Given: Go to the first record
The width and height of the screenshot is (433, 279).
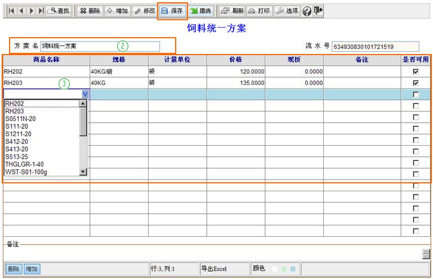Looking at the screenshot, I should point(11,11).
